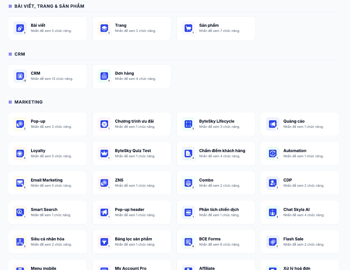Click the Phân tích chiến dịch icon
This screenshot has height=270, width=350.
coord(188,212)
